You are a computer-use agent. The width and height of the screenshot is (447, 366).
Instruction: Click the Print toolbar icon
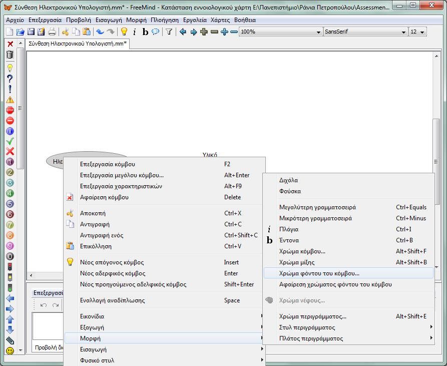[52, 32]
